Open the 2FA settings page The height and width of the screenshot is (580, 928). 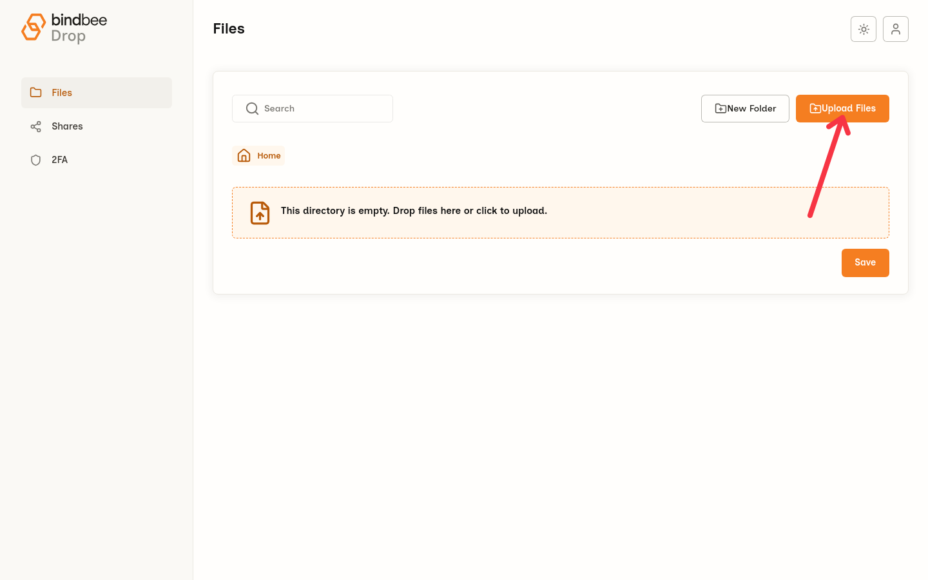pyautogui.click(x=97, y=160)
